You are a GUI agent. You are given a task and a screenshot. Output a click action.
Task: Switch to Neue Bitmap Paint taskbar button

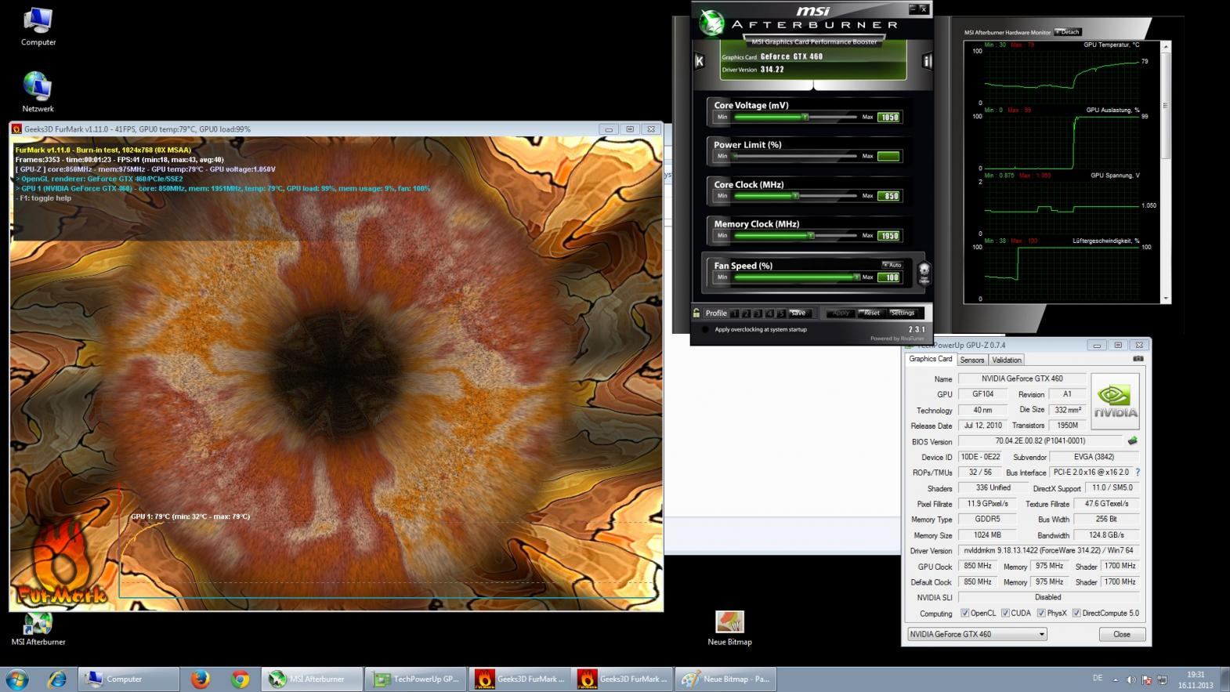tap(725, 679)
